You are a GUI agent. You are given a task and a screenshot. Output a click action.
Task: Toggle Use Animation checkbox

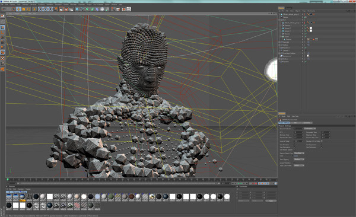click(294, 145)
